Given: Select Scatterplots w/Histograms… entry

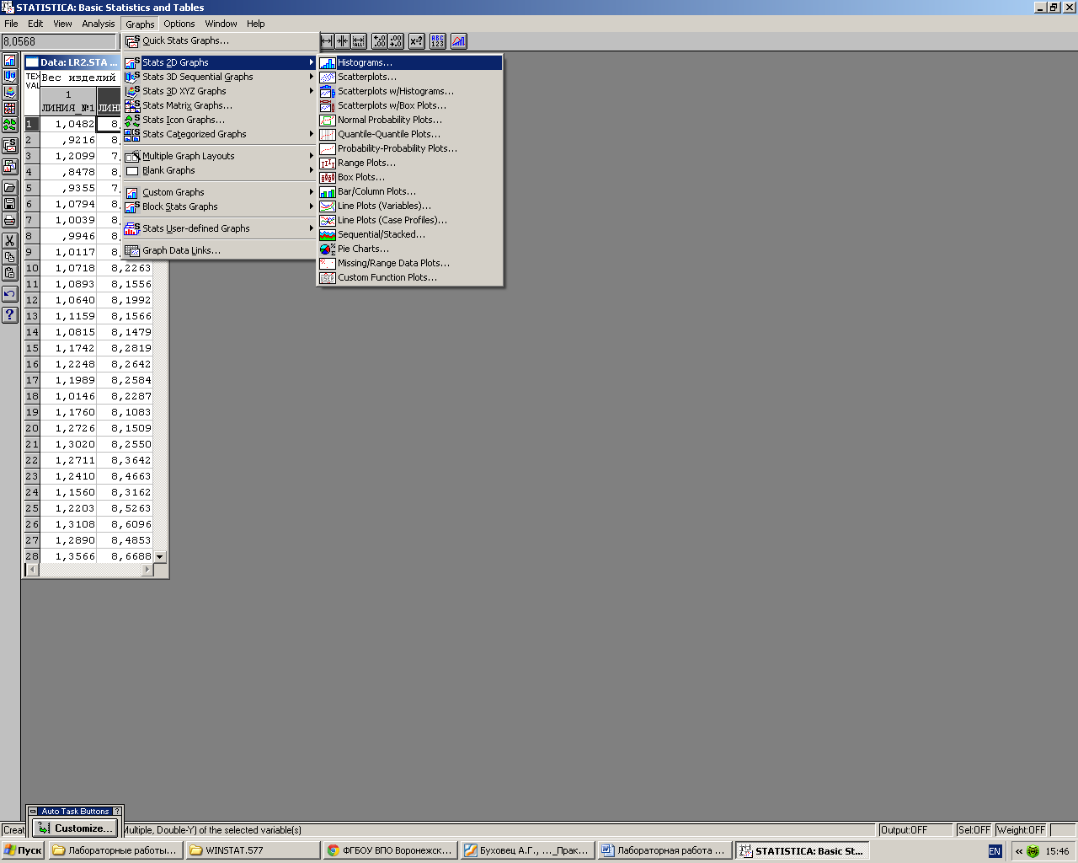Looking at the screenshot, I should (x=410, y=91).
